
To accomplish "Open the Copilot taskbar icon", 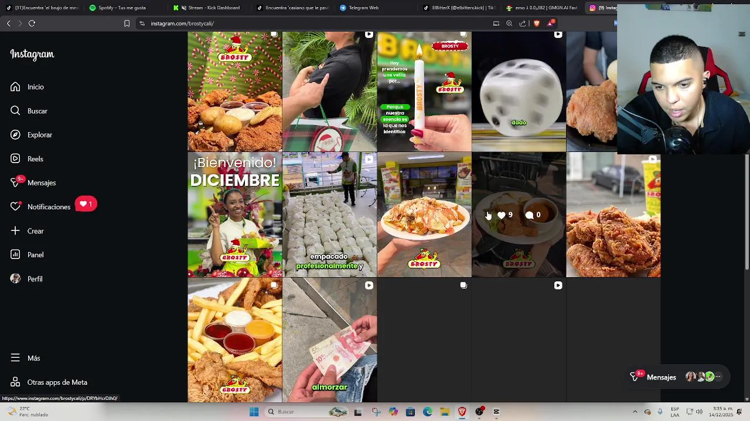I will point(393,412).
